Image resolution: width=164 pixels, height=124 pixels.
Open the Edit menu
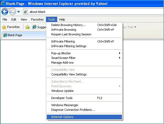point(14,19)
